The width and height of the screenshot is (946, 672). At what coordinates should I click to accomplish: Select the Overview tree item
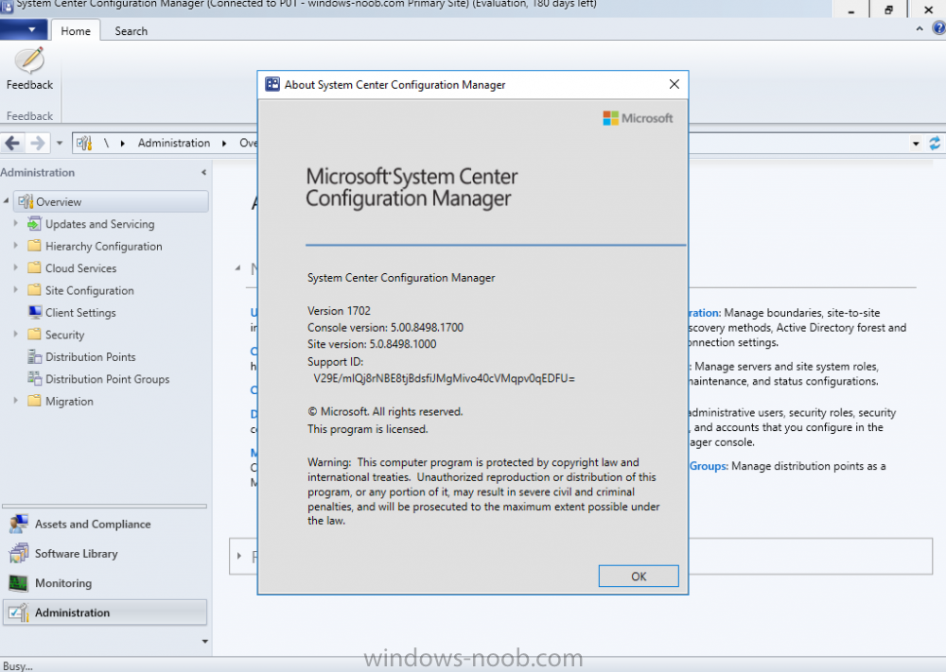point(111,201)
